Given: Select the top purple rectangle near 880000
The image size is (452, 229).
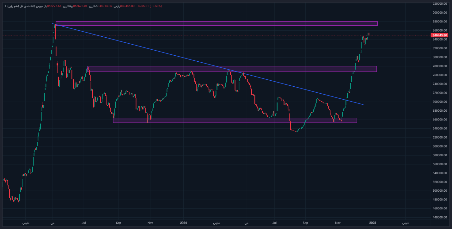Looking at the screenshot, I should tap(217, 24).
